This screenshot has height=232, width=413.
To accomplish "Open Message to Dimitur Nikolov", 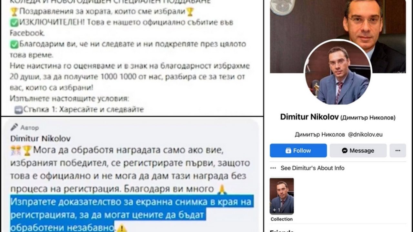I will [358, 150].
